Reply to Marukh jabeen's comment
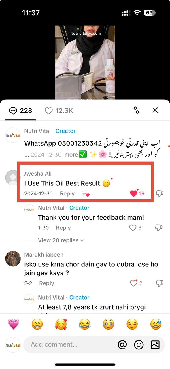 [x=47, y=283]
